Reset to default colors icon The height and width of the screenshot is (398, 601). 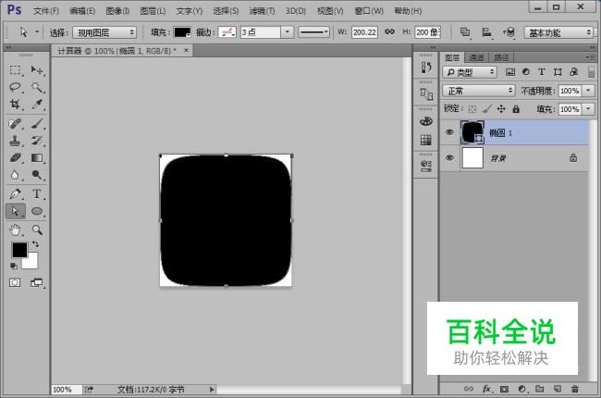click(14, 266)
